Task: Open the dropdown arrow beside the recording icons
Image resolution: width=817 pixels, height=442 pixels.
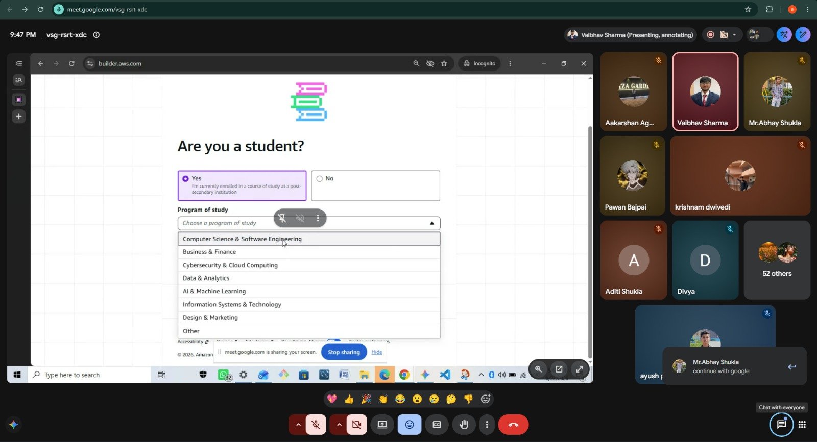Action: [x=734, y=35]
